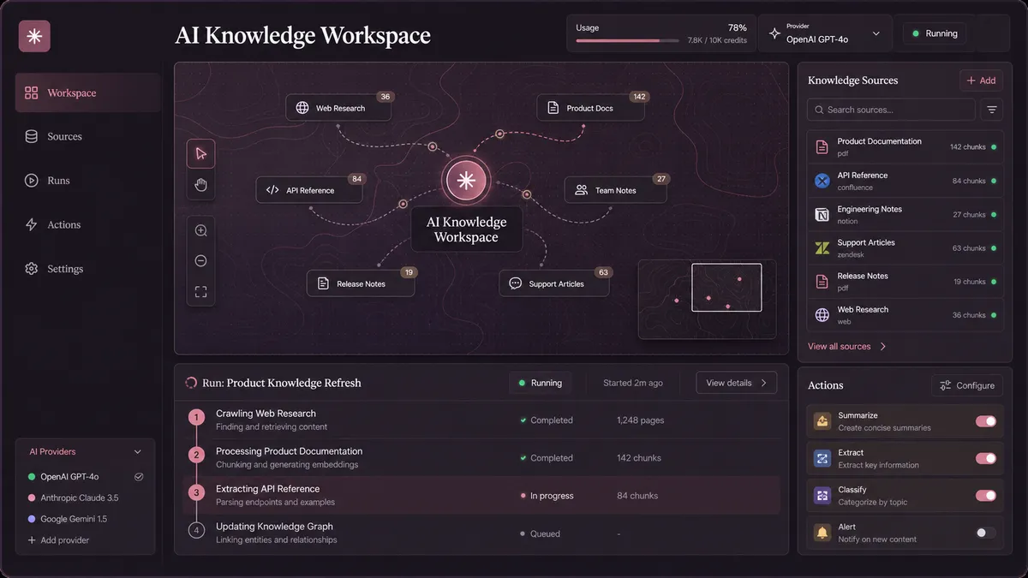Click '142 chunks' in Product Documentation source row
The height and width of the screenshot is (578, 1028).
coord(968,147)
